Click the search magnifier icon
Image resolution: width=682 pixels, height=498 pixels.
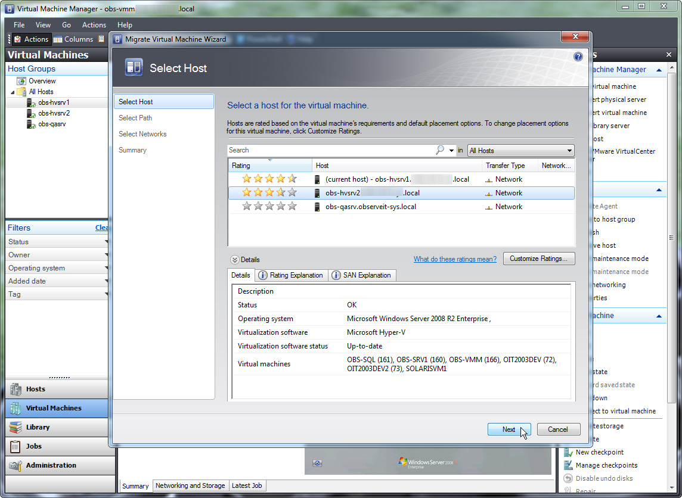click(x=439, y=150)
